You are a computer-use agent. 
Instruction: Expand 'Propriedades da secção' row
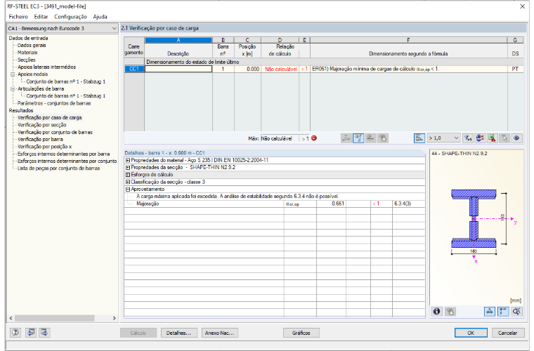click(x=128, y=167)
